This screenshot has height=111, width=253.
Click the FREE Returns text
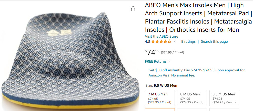156,61
